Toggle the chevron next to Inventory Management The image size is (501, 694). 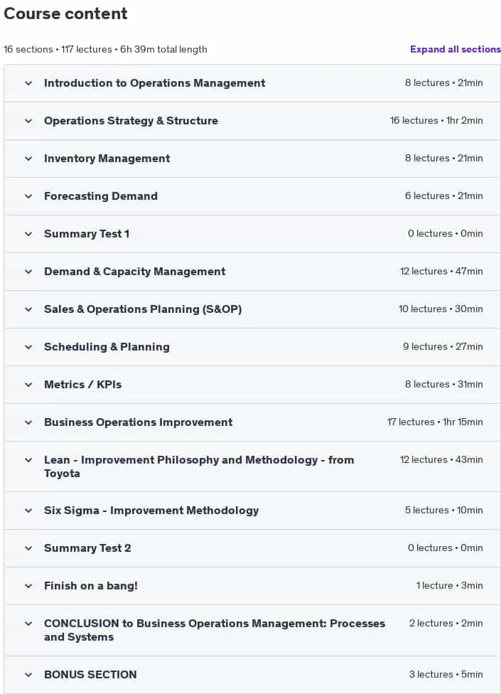(28, 159)
